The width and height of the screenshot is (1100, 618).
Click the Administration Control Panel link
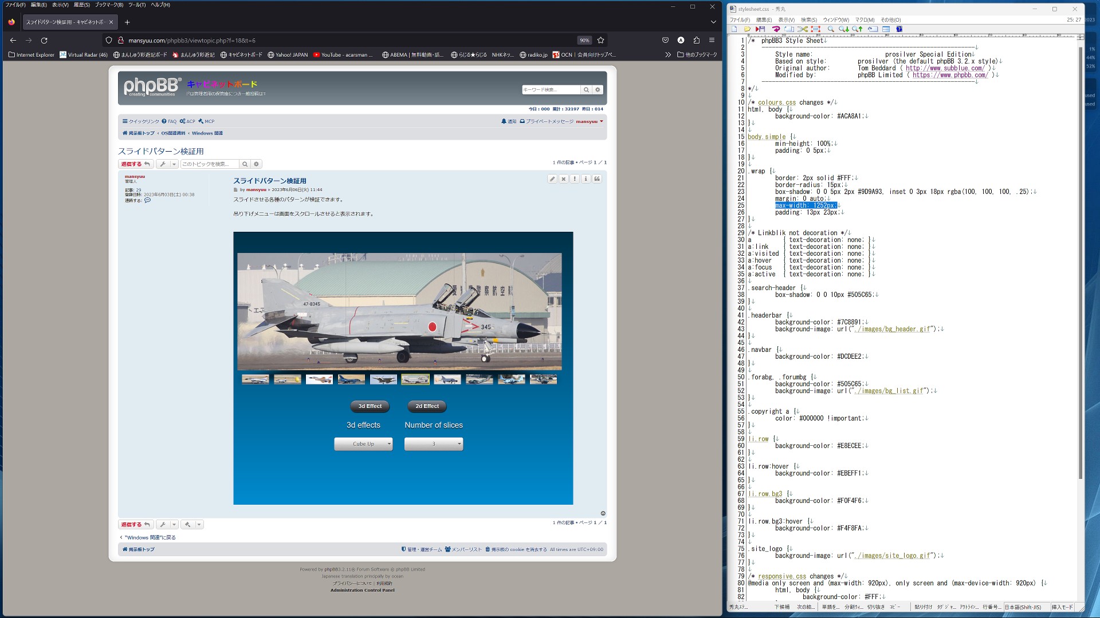coord(362,590)
